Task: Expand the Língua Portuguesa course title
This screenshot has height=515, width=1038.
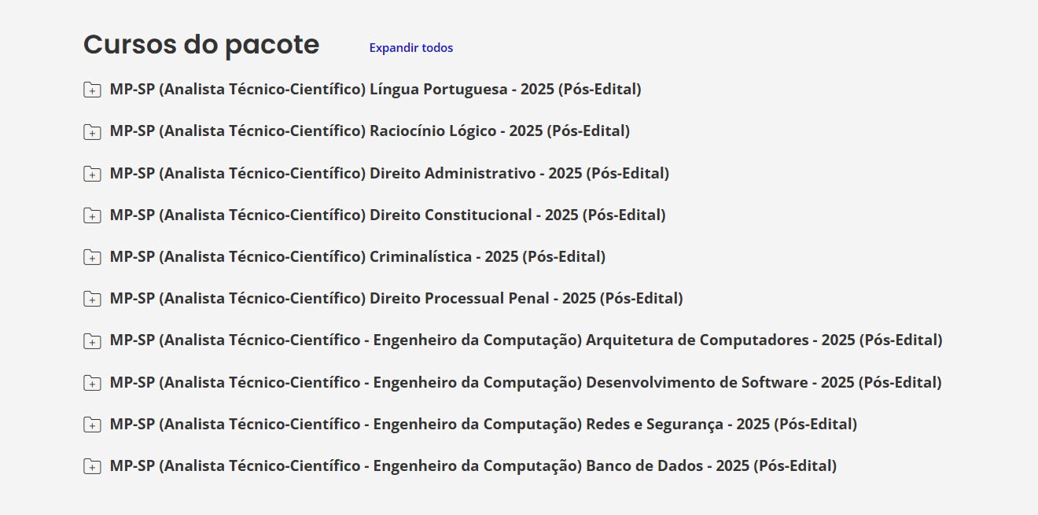Action: pyautogui.click(x=375, y=90)
